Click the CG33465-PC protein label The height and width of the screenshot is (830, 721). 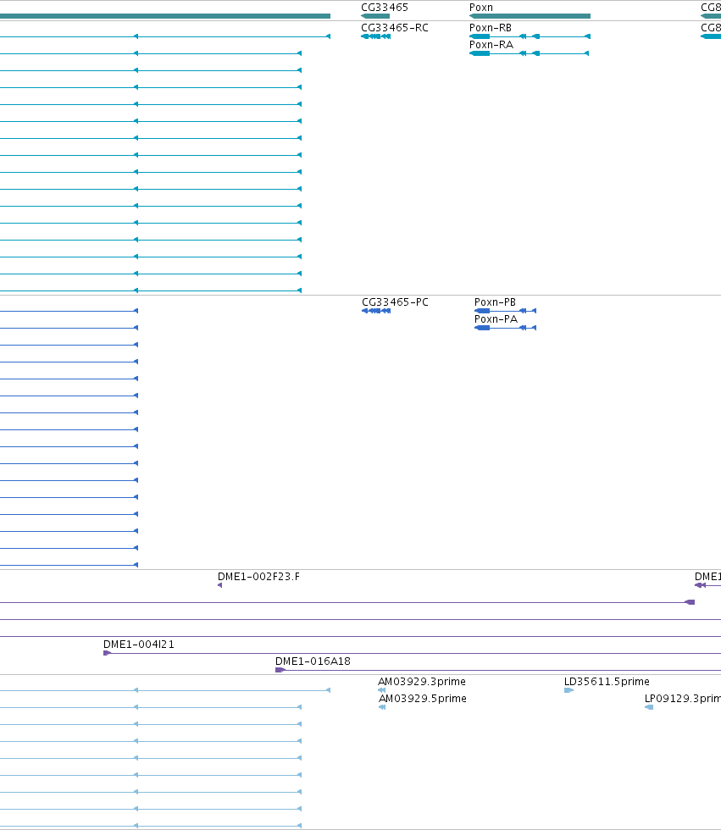click(x=395, y=302)
